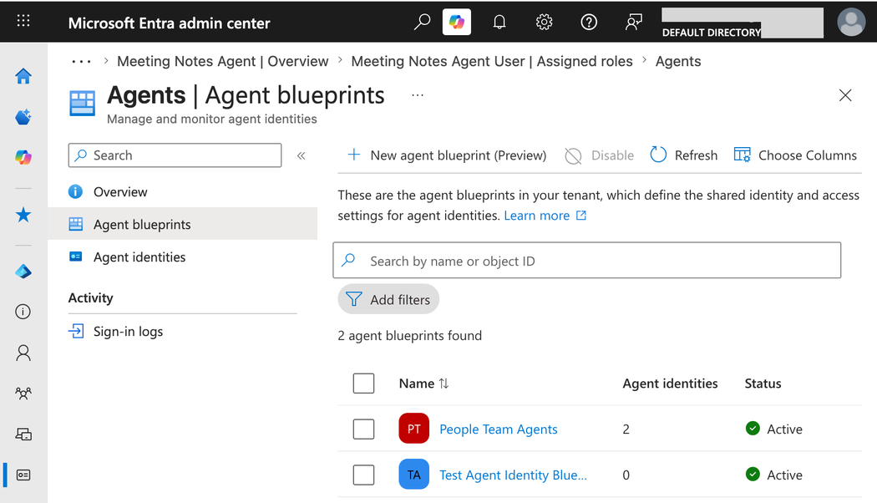
Task: Click the Agents blueprint header icon
Action: coord(82,104)
